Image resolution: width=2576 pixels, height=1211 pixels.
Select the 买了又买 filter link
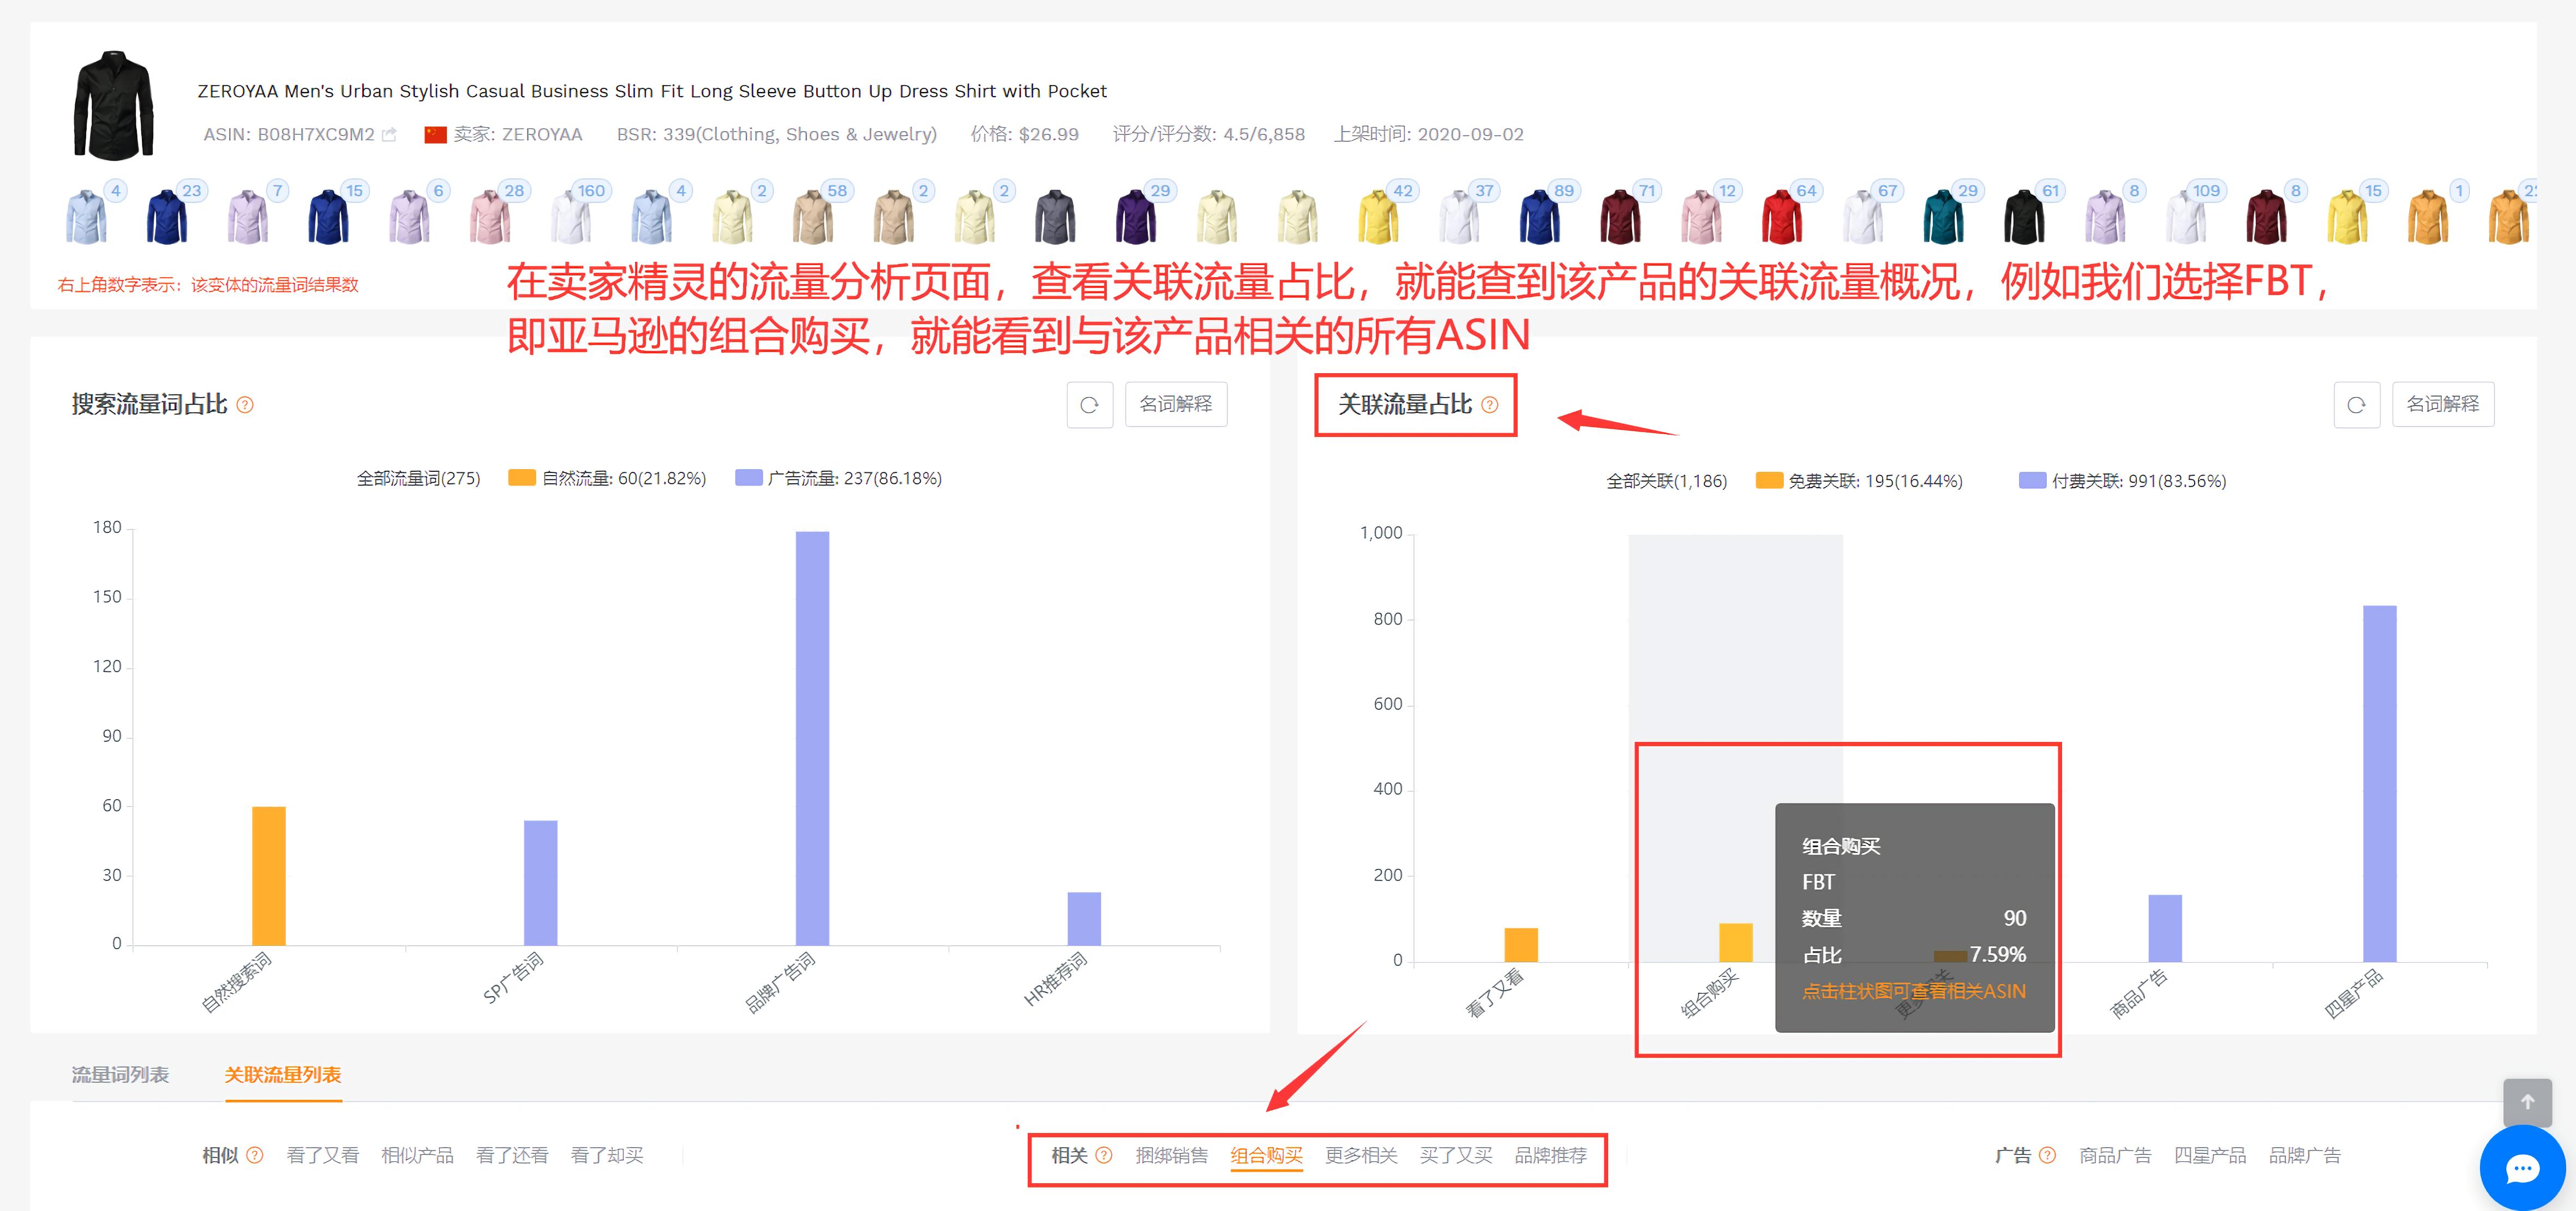(1457, 1155)
